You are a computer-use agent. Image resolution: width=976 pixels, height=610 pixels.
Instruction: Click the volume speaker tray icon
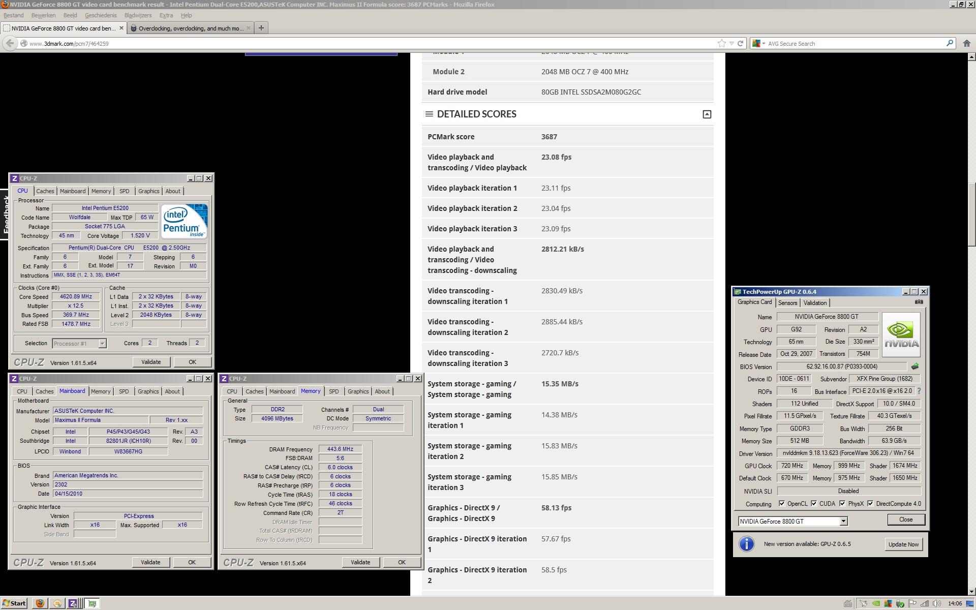coord(937,603)
